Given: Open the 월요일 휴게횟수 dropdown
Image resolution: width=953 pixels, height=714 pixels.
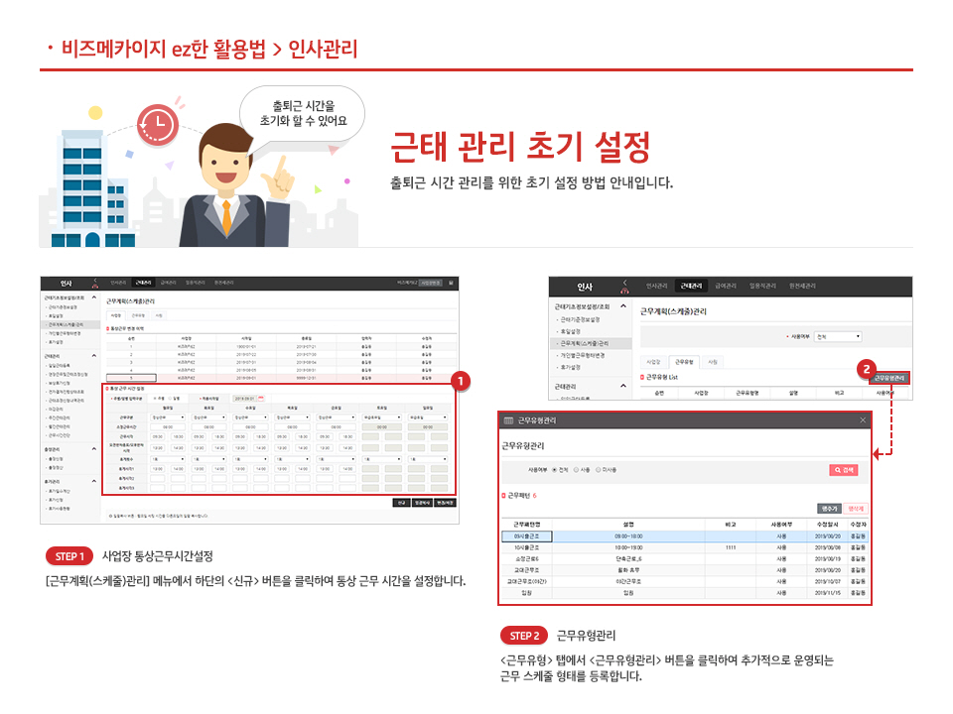Looking at the screenshot, I should tap(168, 459).
